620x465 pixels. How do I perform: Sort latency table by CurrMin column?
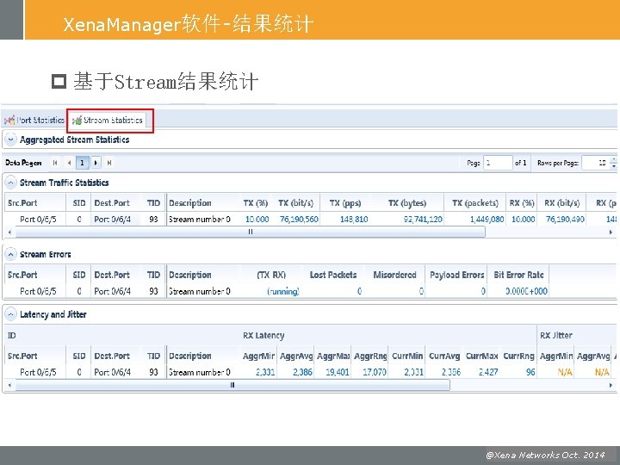click(x=407, y=356)
